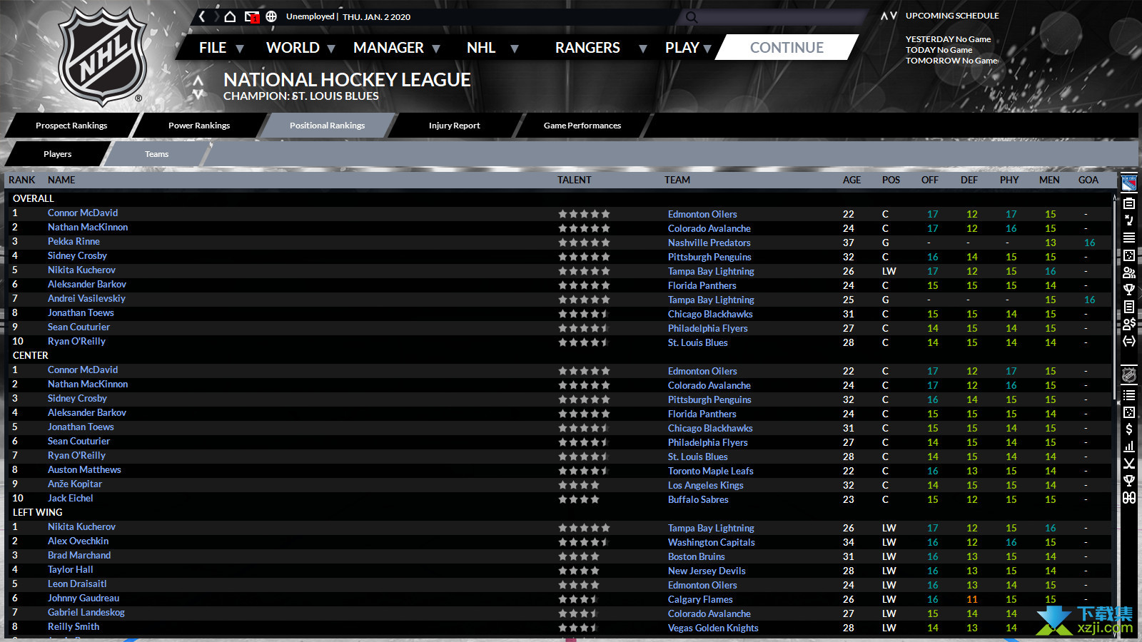Expand the NHL menu dropdown arrow

[x=514, y=49]
